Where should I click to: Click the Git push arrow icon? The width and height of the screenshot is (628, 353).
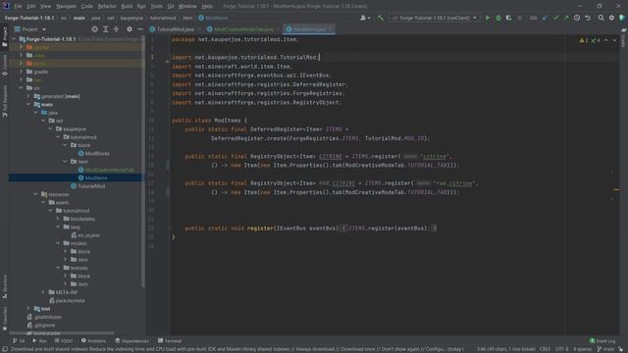pos(566,18)
